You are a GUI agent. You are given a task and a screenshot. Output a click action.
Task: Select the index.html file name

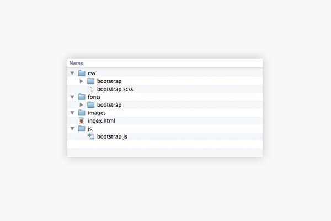[102, 120]
